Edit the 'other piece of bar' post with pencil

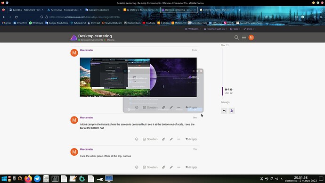pos(171,167)
